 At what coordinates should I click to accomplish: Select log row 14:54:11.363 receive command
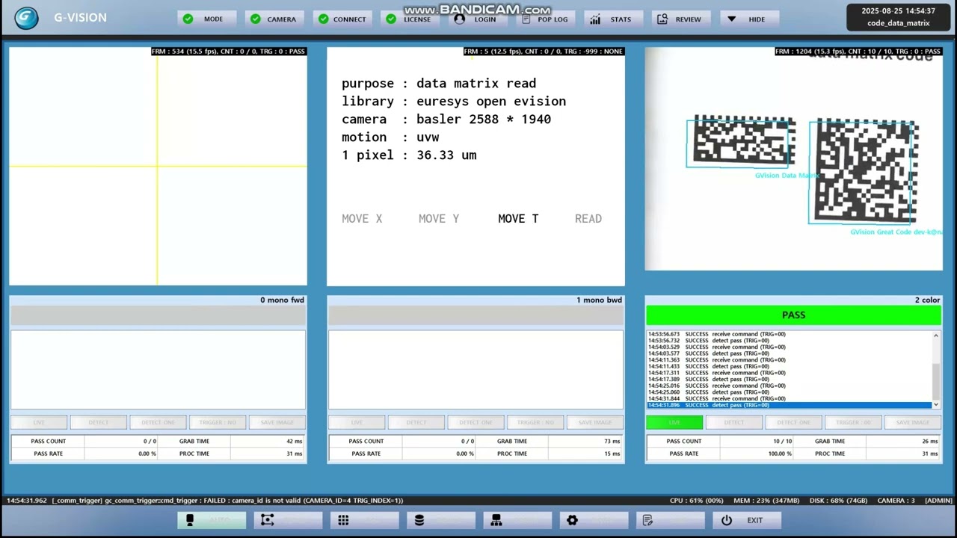click(789, 360)
